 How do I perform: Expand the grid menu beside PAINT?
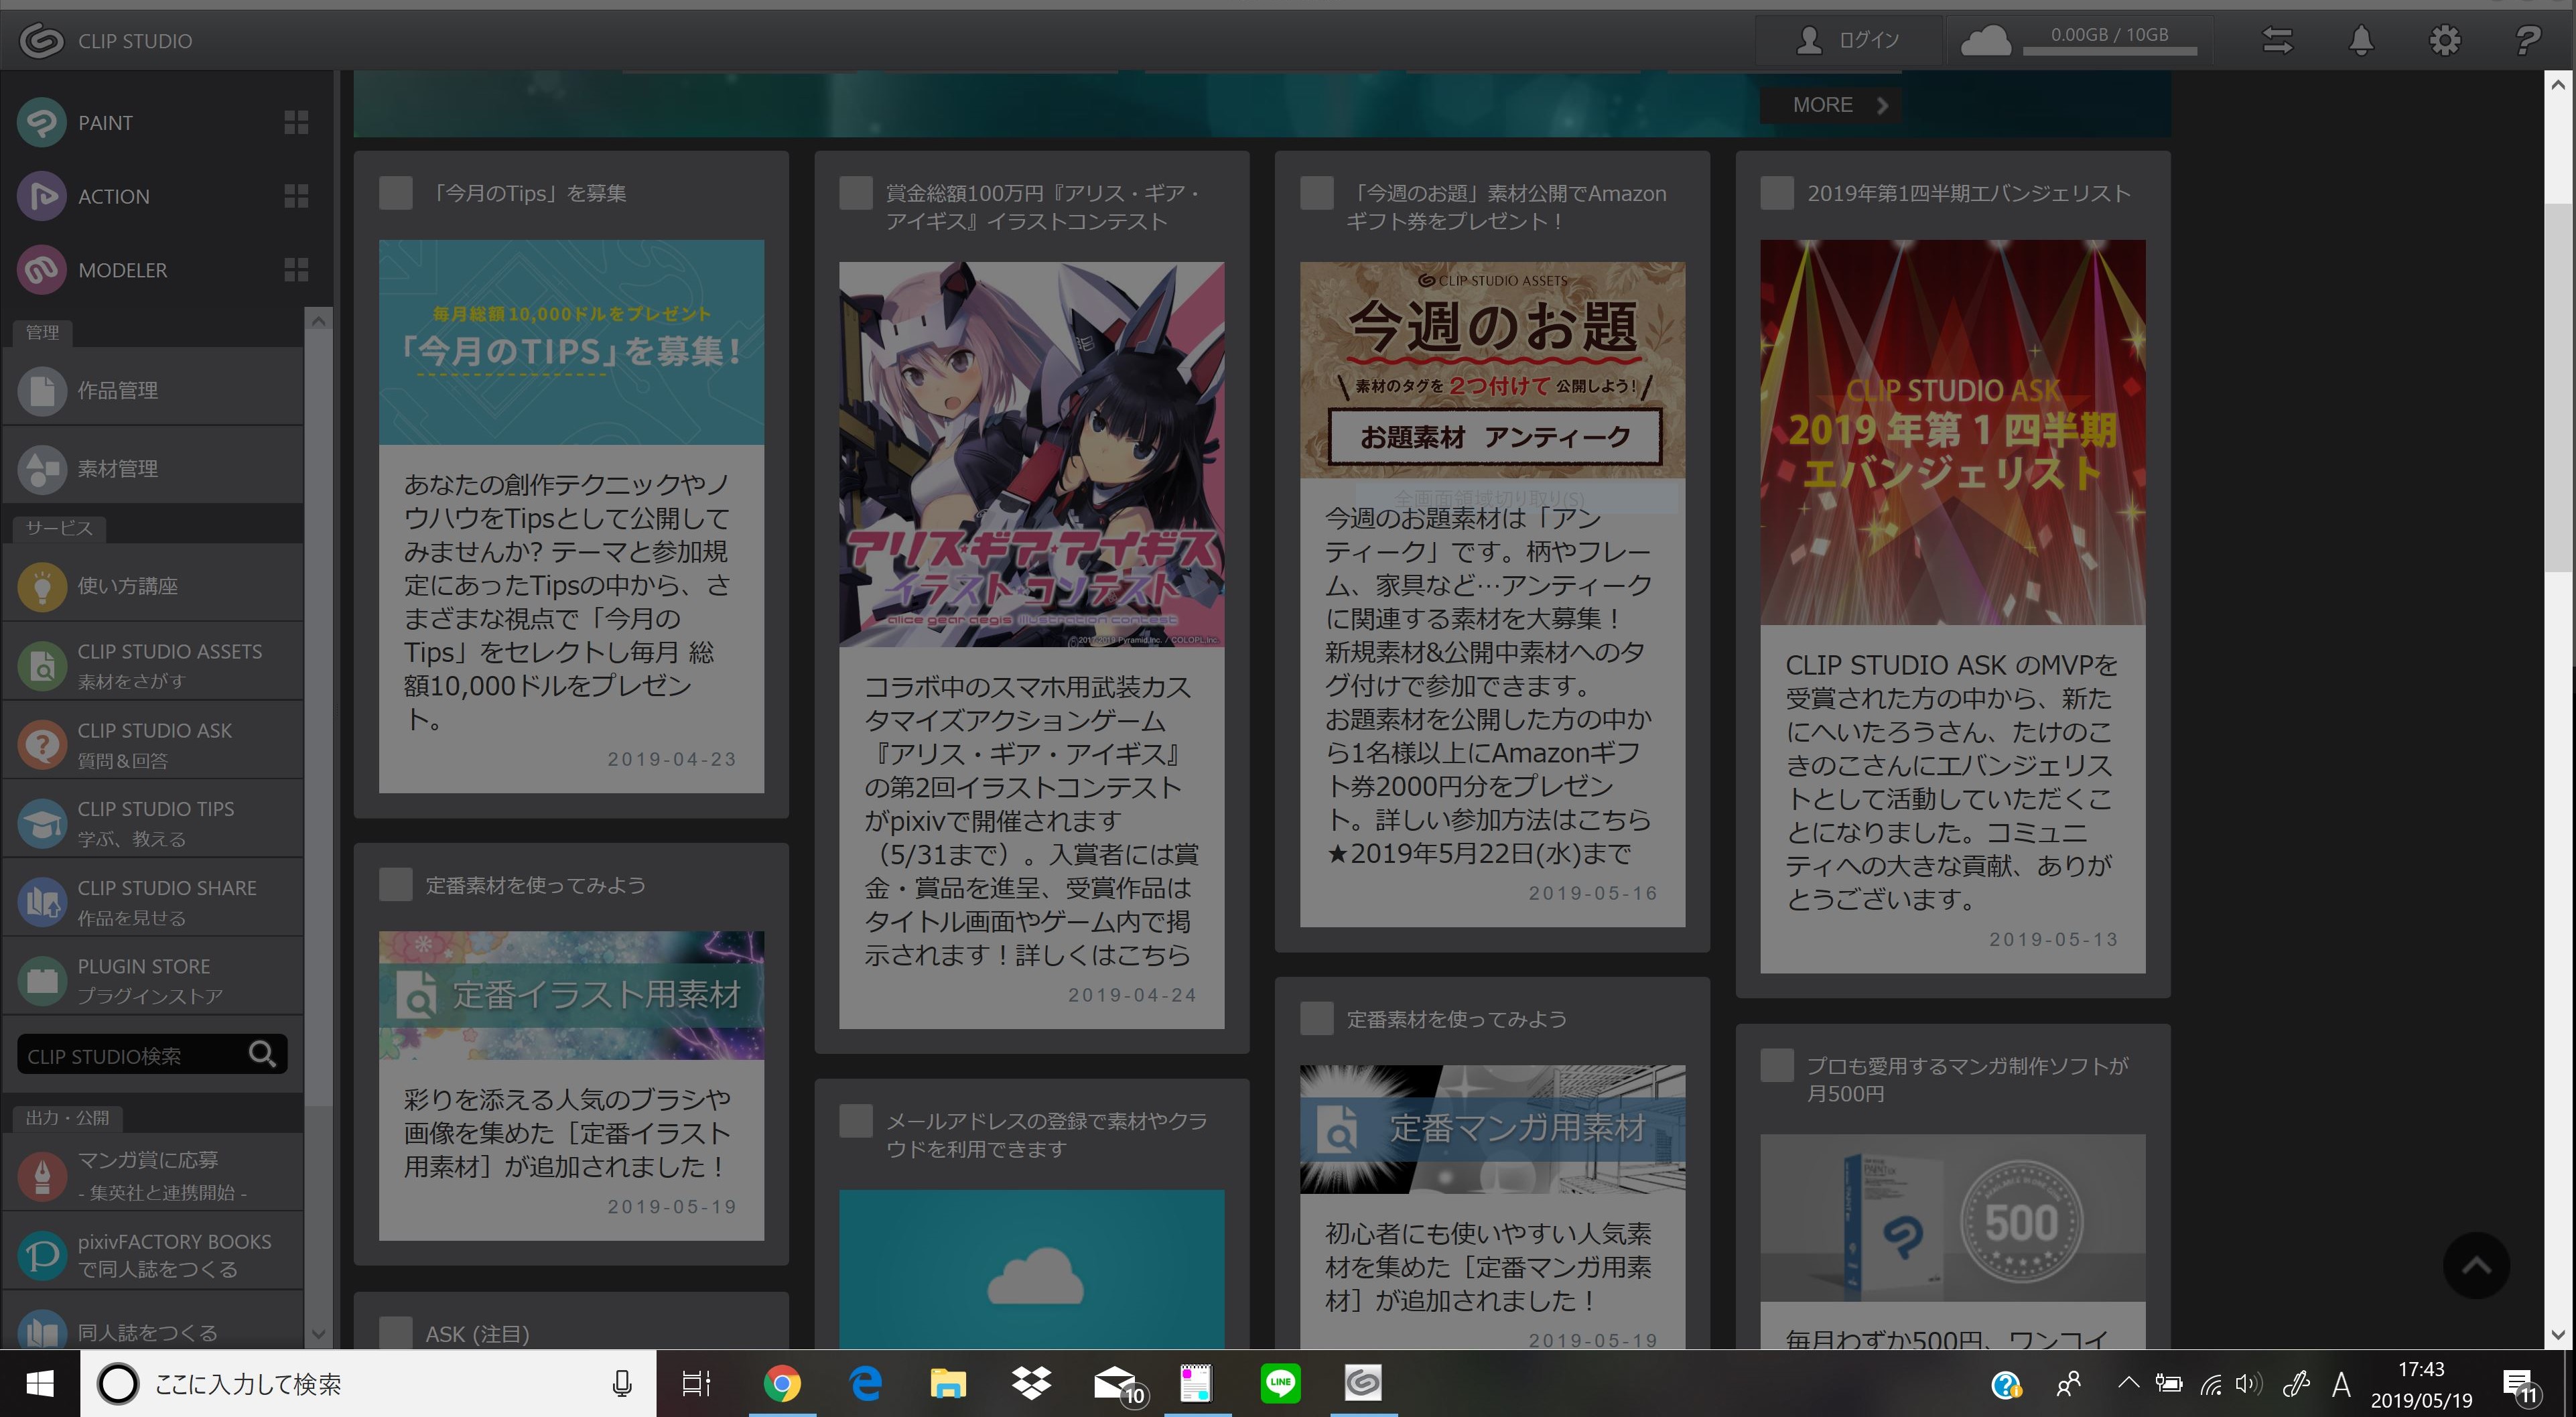point(296,122)
